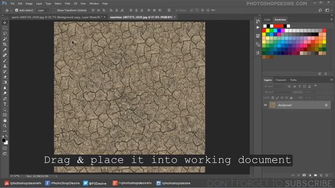Close the seamless-1807373_1920.jpg tab
Viewport: 335px width, 188px height.
click(175, 17)
